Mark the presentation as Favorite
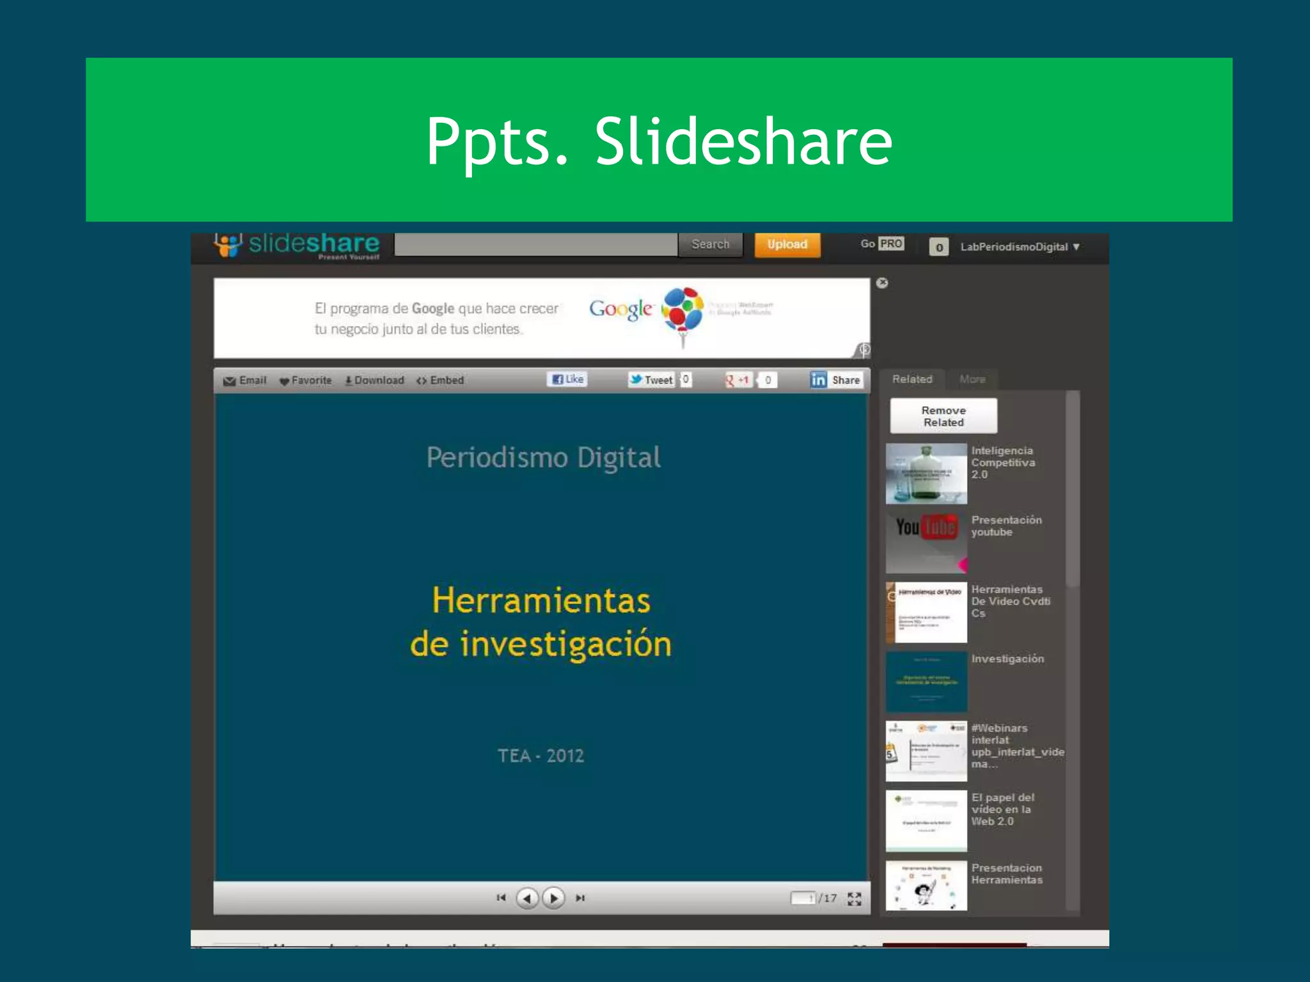 pyautogui.click(x=306, y=380)
